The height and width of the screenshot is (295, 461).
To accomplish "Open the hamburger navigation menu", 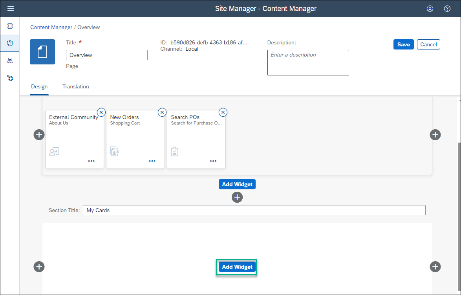I will (11, 9).
